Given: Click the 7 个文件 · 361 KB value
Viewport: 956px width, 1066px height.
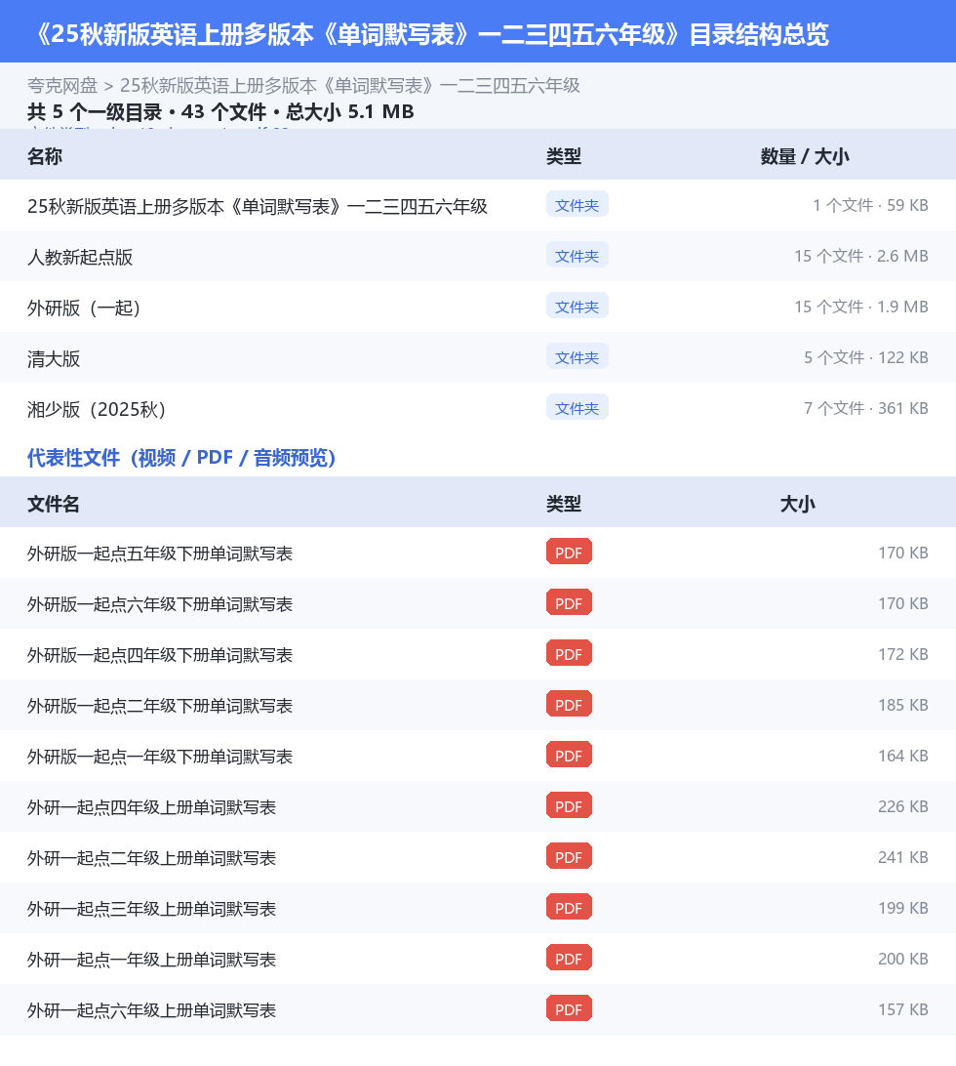Looking at the screenshot, I should (x=865, y=409).
